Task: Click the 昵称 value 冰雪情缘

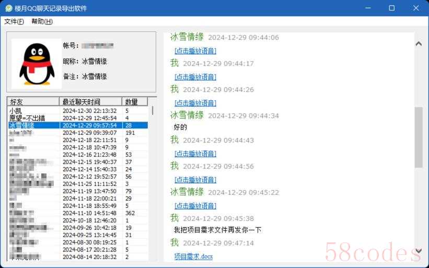Action: tap(95, 62)
